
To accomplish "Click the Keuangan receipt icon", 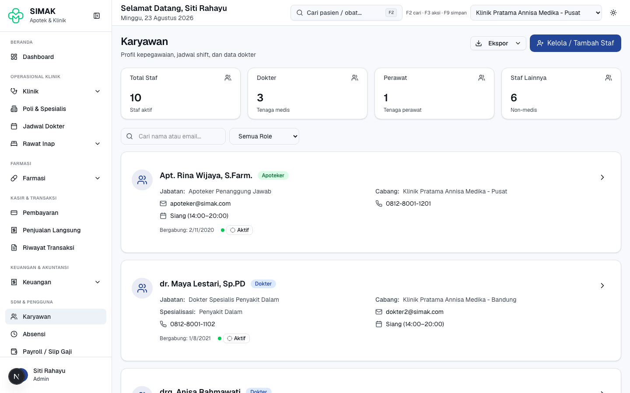I will coord(14,282).
